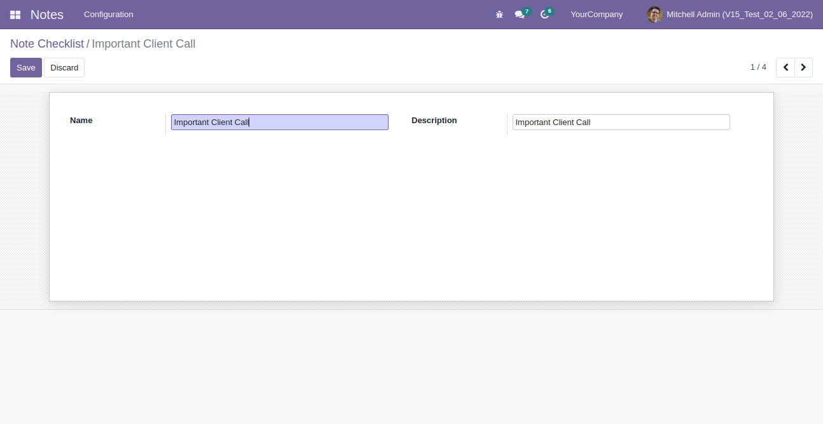Screen dimensions: 823x424
Task: Click the debug bug icon
Action: [x=499, y=15]
